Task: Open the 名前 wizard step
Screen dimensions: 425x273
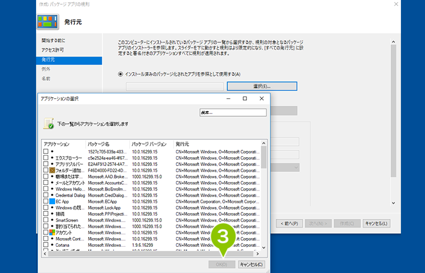Action: point(46,79)
